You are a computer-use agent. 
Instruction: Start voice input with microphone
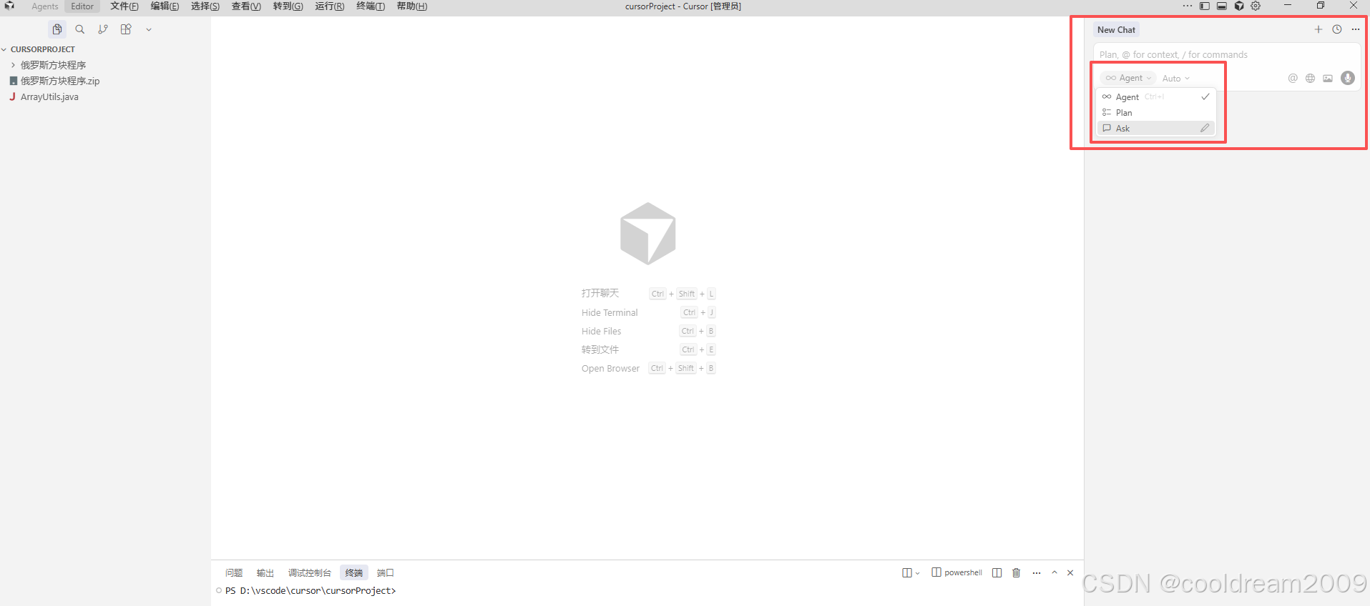click(x=1348, y=78)
